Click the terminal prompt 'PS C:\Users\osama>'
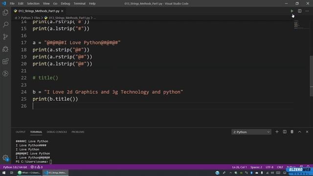The width and height of the screenshot is (313, 176). point(32,162)
